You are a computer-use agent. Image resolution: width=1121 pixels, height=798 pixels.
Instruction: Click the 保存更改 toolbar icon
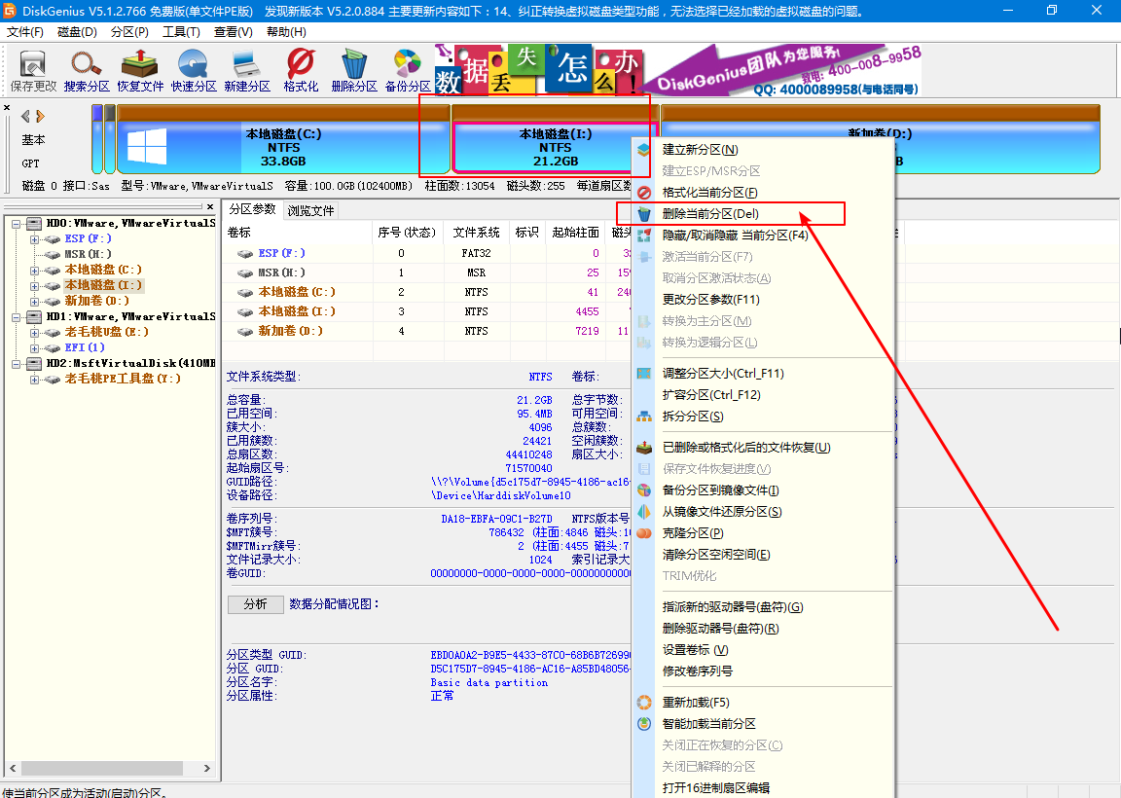click(33, 71)
